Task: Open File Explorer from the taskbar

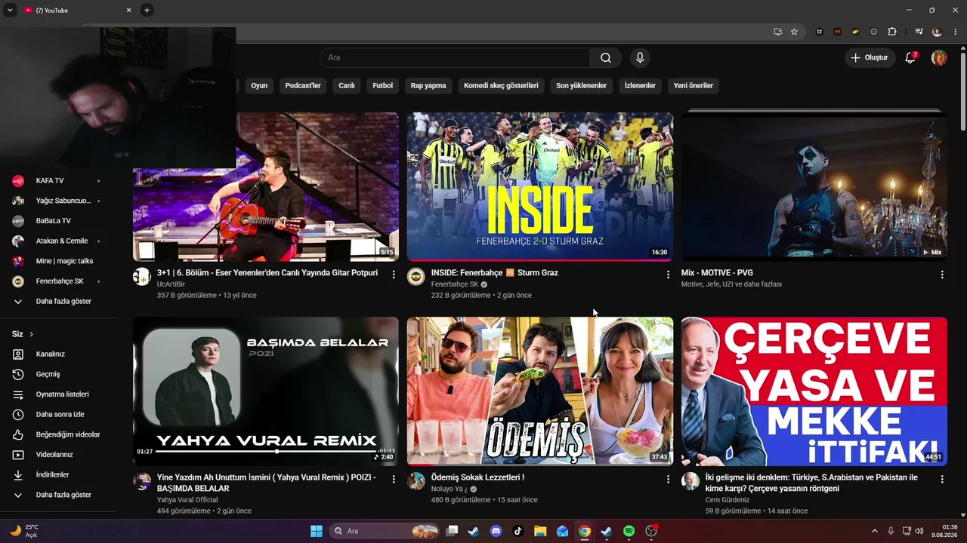Action: 540,531
